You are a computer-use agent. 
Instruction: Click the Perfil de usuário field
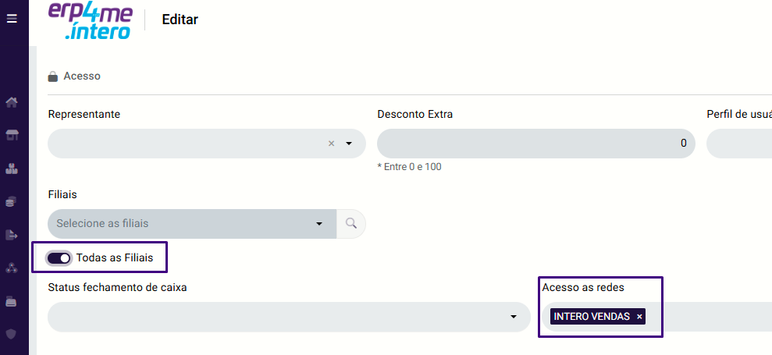(739, 144)
